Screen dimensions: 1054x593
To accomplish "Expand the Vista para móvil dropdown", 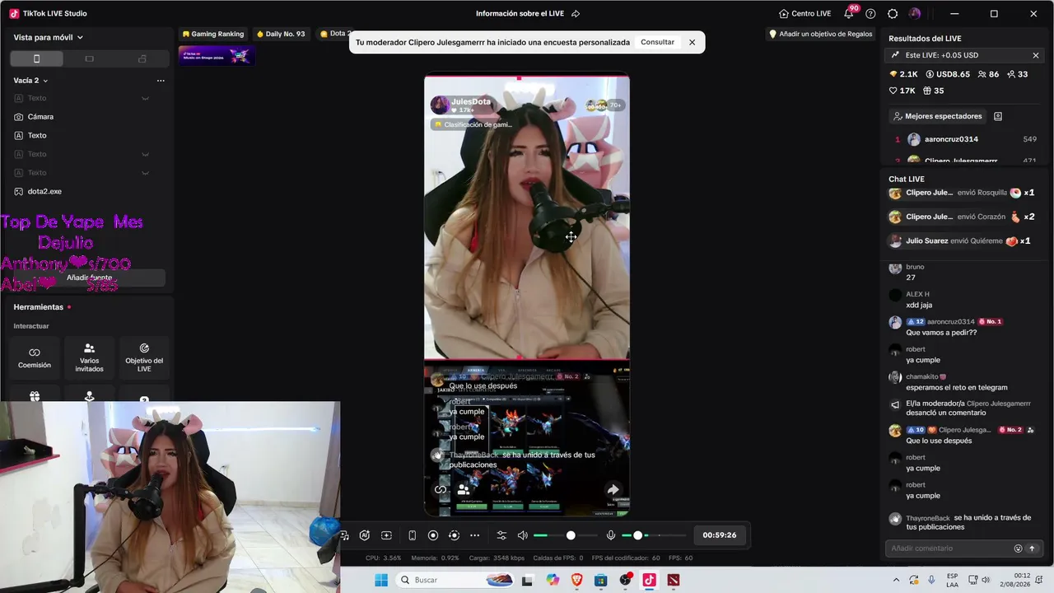I will point(49,37).
